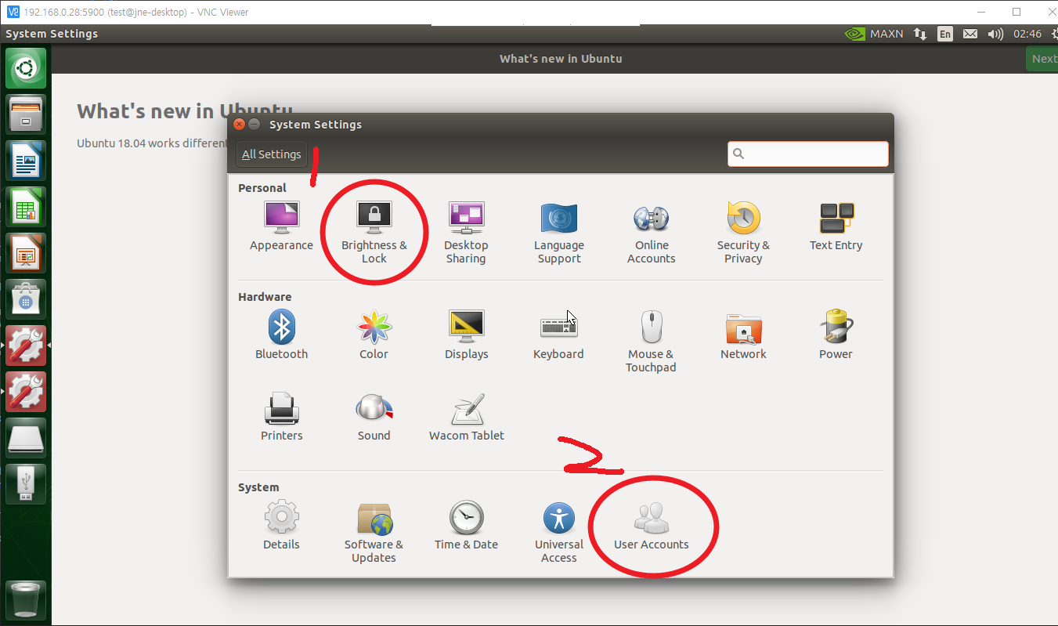This screenshot has width=1058, height=626.
Task: Click the All Settings button
Action: (271, 154)
